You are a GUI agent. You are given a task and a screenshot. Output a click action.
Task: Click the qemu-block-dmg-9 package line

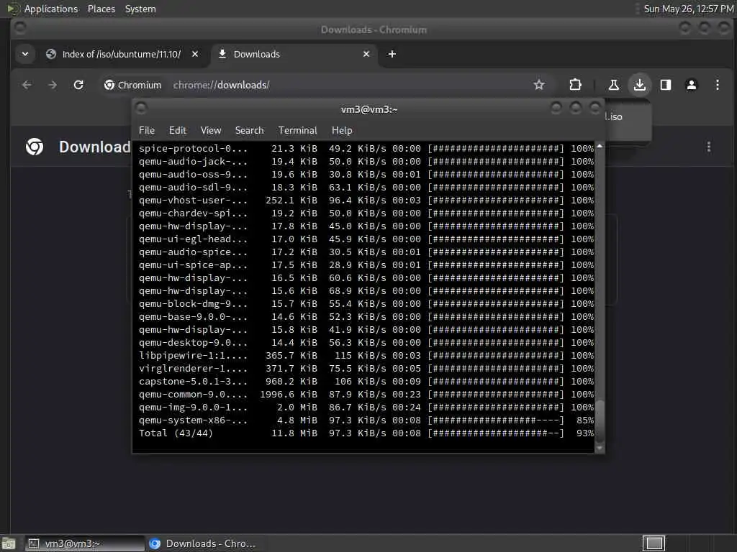[x=366, y=304]
